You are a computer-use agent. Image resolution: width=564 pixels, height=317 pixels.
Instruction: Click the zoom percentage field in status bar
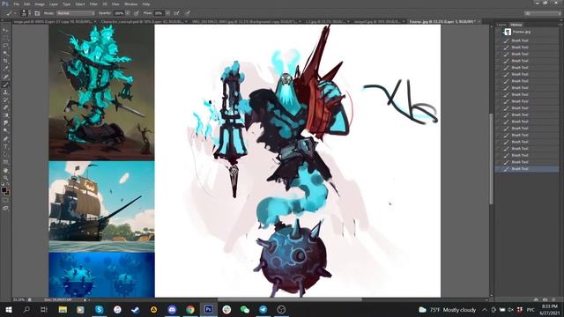19,299
